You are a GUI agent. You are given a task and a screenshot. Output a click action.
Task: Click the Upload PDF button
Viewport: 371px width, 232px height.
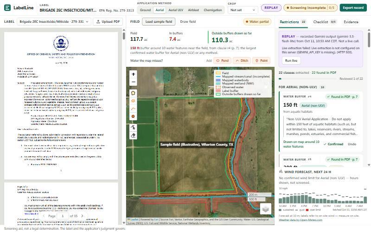pyautogui.click(x=108, y=21)
